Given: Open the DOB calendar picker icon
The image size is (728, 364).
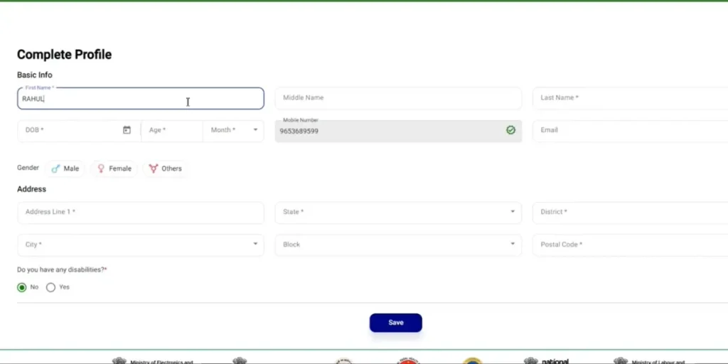Looking at the screenshot, I should [127, 130].
